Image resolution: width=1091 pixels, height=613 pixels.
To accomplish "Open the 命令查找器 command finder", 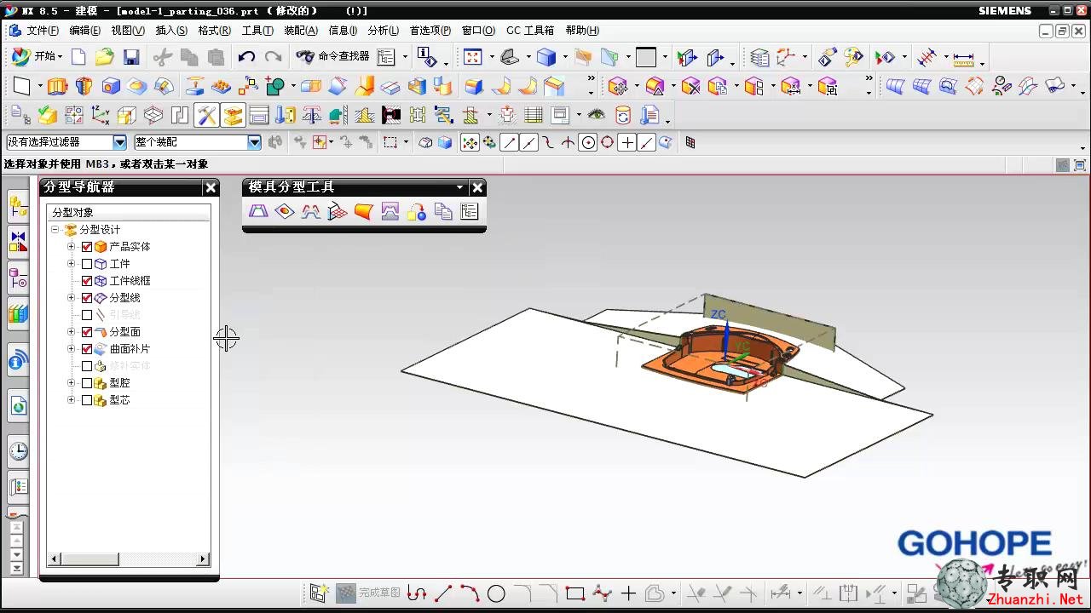I will pyautogui.click(x=332, y=56).
